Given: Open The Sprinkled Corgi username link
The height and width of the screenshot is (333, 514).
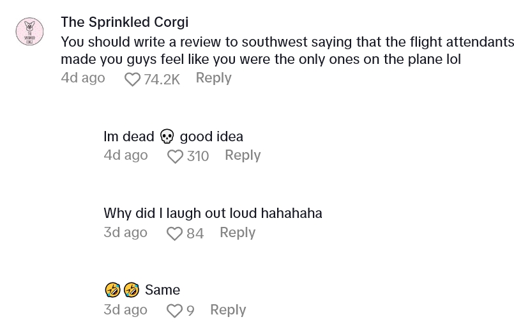Looking at the screenshot, I should [125, 22].
